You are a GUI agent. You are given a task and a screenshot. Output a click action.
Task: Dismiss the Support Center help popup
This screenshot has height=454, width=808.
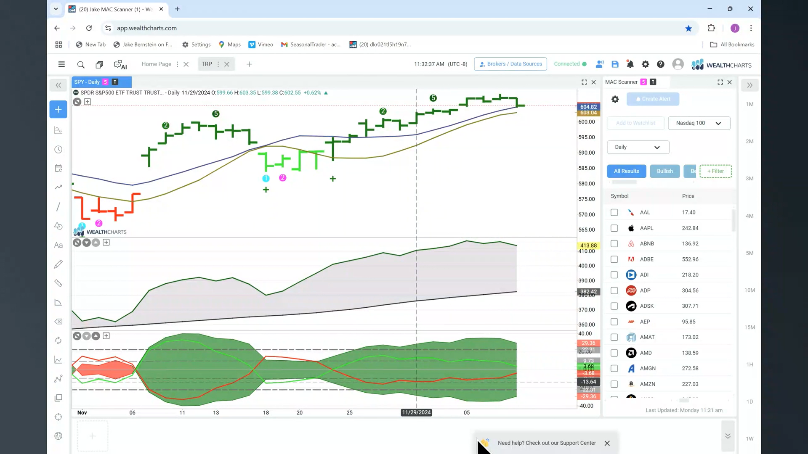pos(607,443)
